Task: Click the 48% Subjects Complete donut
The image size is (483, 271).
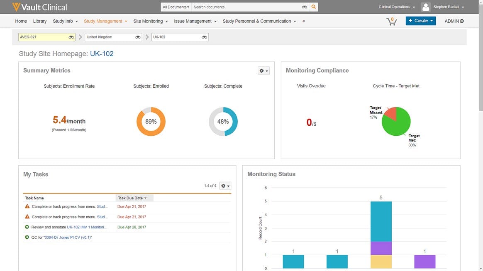Action: pyautogui.click(x=223, y=121)
